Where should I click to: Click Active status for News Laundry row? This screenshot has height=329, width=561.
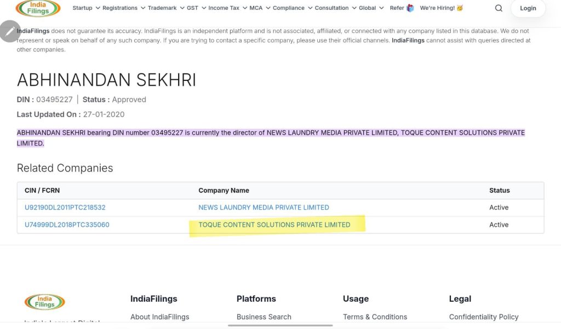499,207
